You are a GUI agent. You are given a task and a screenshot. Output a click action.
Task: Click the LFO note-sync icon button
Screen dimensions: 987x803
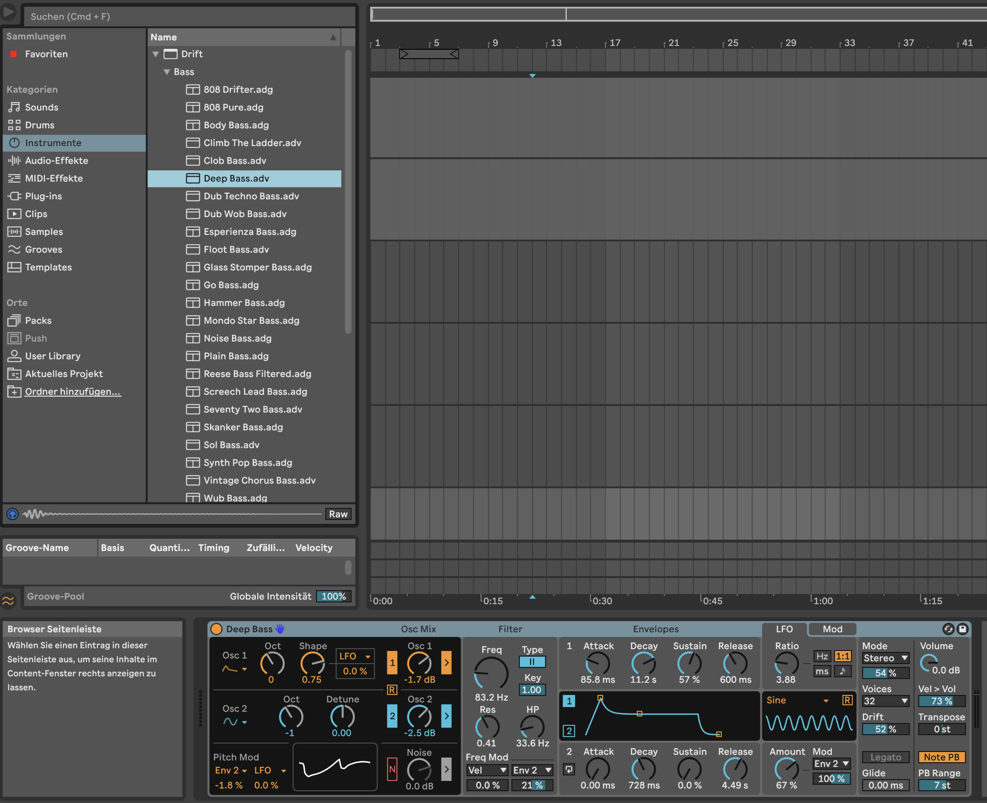click(x=842, y=671)
